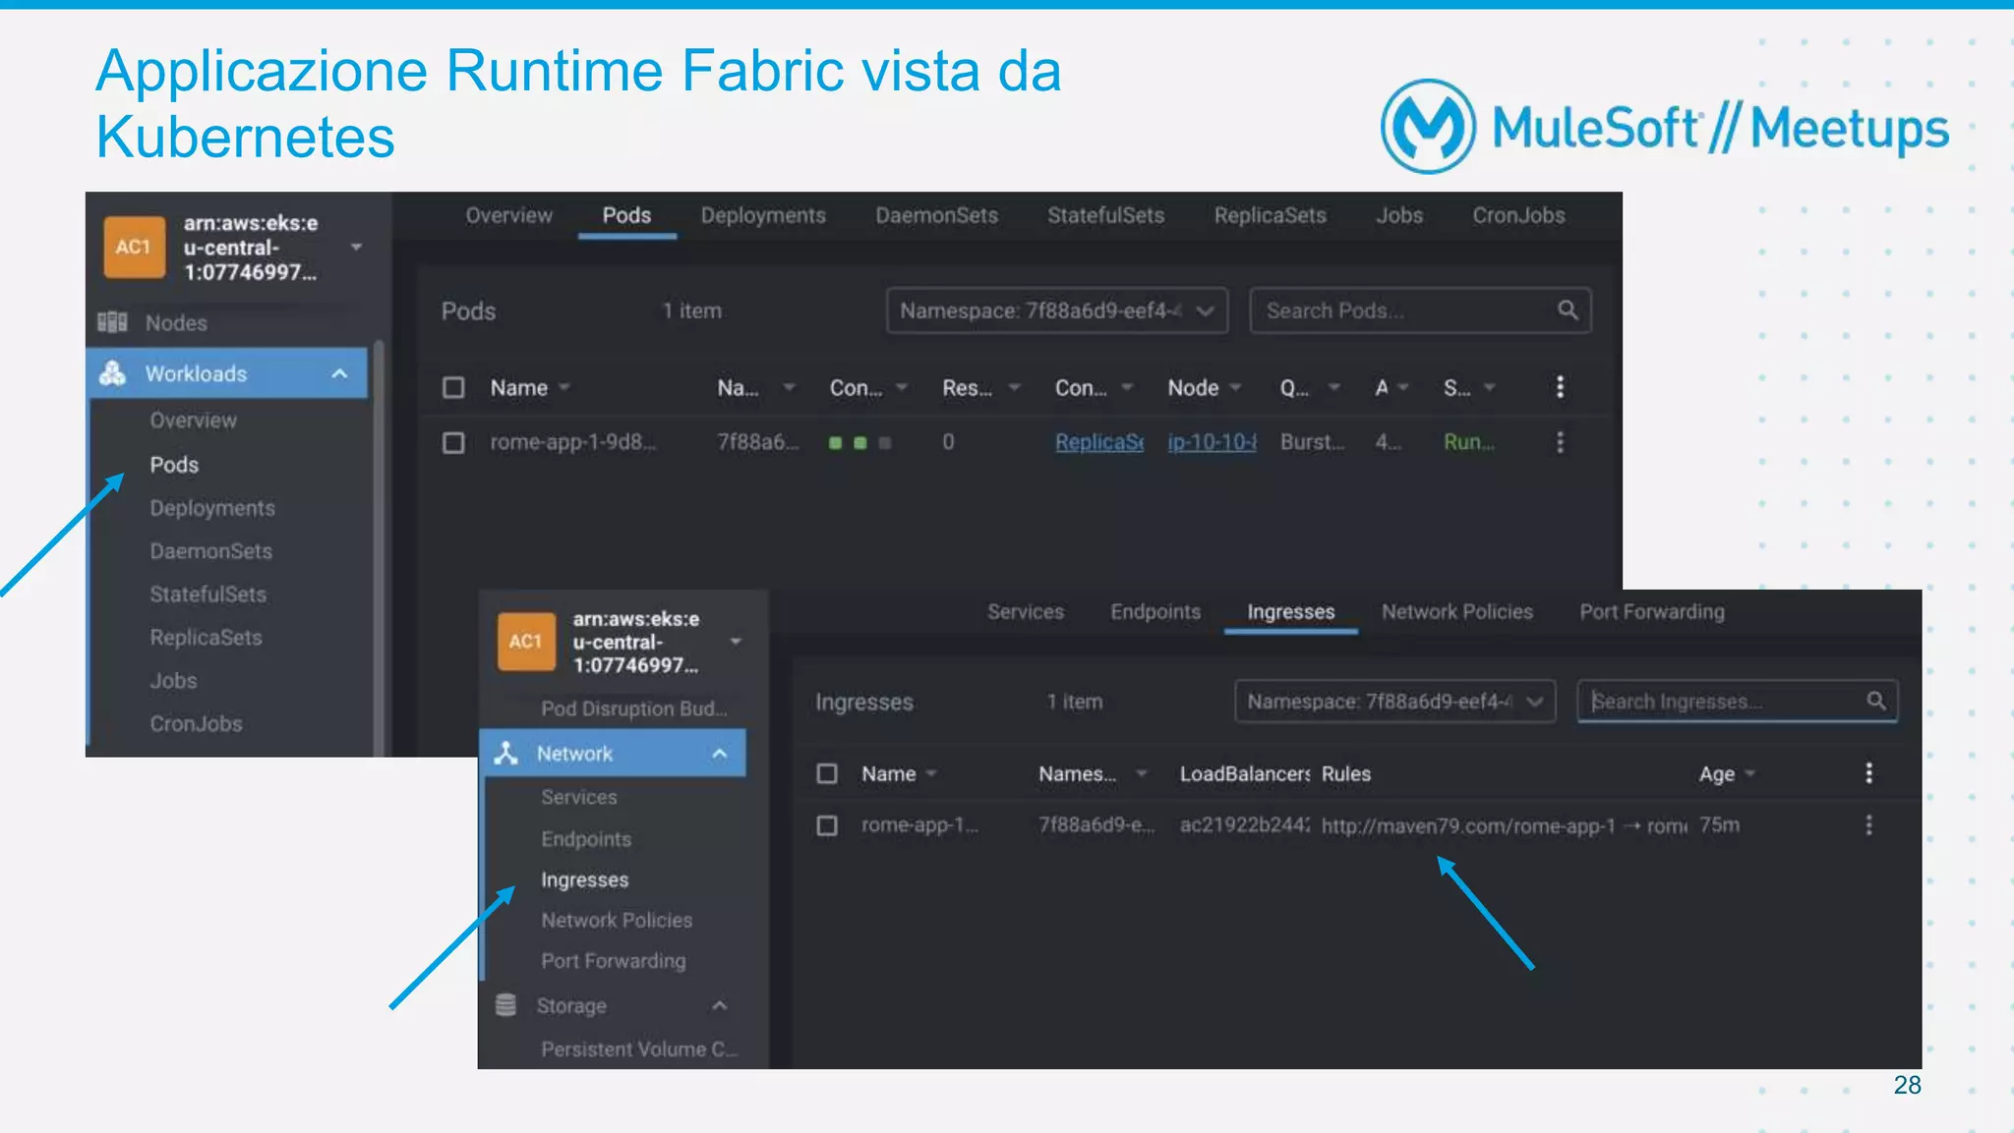Click the rome-app-1-9d8 pod name
Screen dimensions: 2014x1133
coord(573,442)
